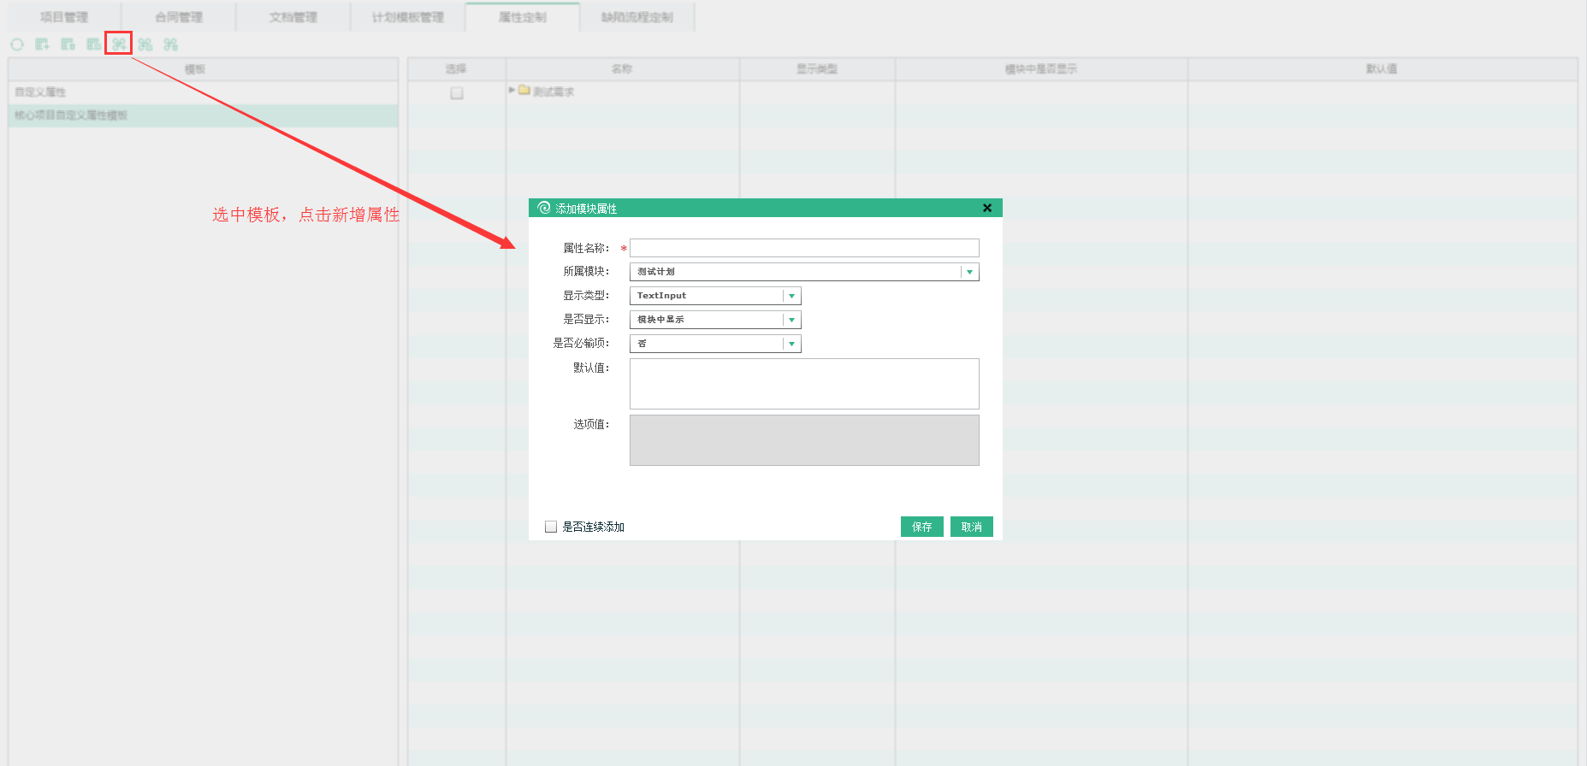Image resolution: width=1587 pixels, height=766 pixels.
Task: Tick the checkbox in the 测试需求 row
Action: 457,93
